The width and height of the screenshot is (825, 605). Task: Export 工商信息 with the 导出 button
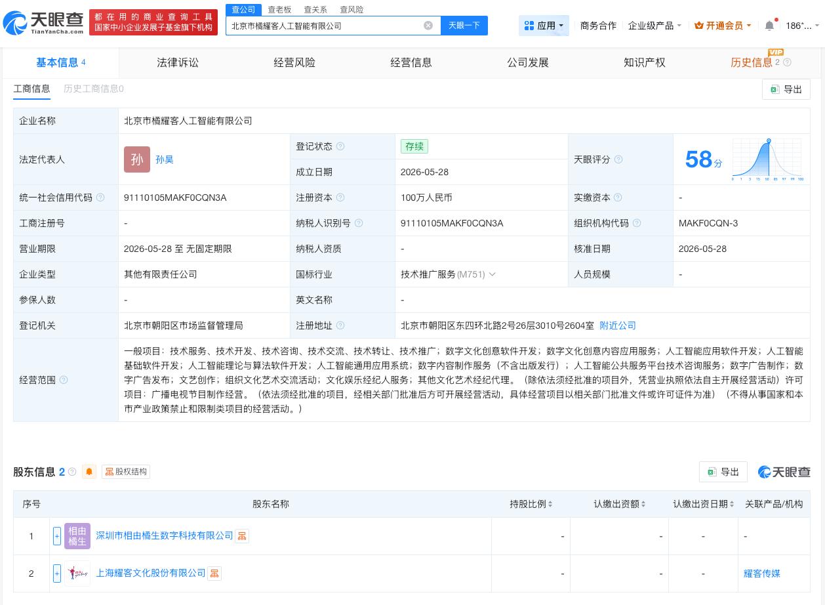coord(786,89)
